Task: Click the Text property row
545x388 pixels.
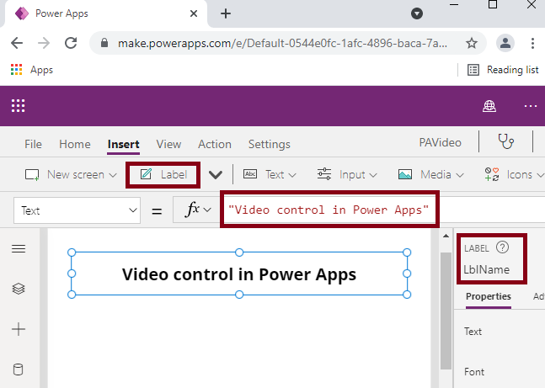Action: pyautogui.click(x=473, y=332)
